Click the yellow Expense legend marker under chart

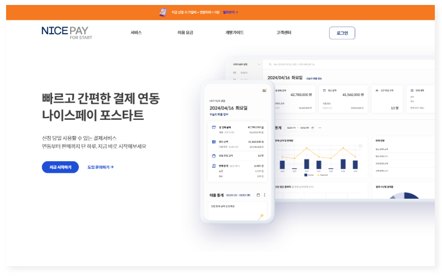point(318,175)
